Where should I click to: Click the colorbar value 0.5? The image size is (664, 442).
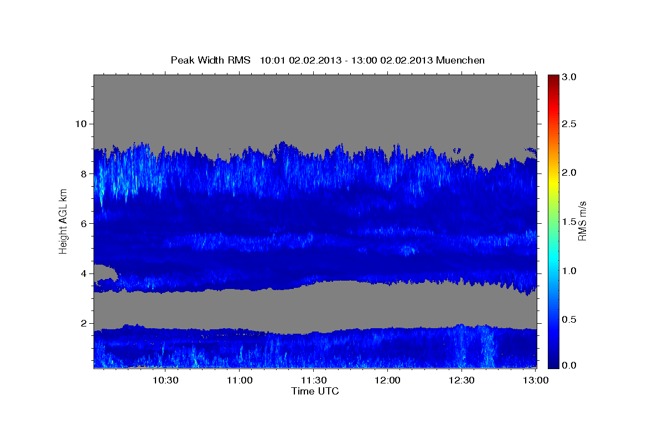click(570, 319)
